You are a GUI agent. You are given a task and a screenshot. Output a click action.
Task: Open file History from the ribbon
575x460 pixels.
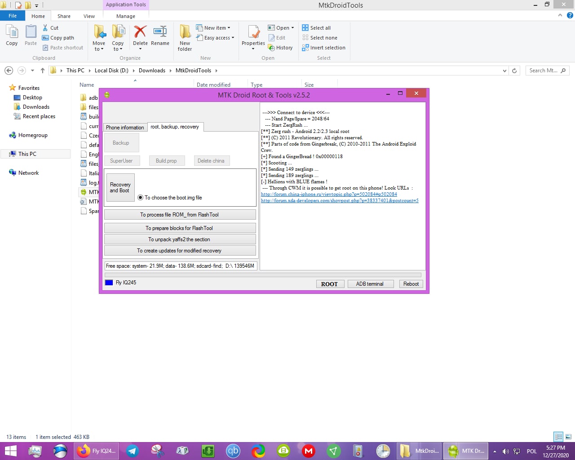tap(280, 48)
